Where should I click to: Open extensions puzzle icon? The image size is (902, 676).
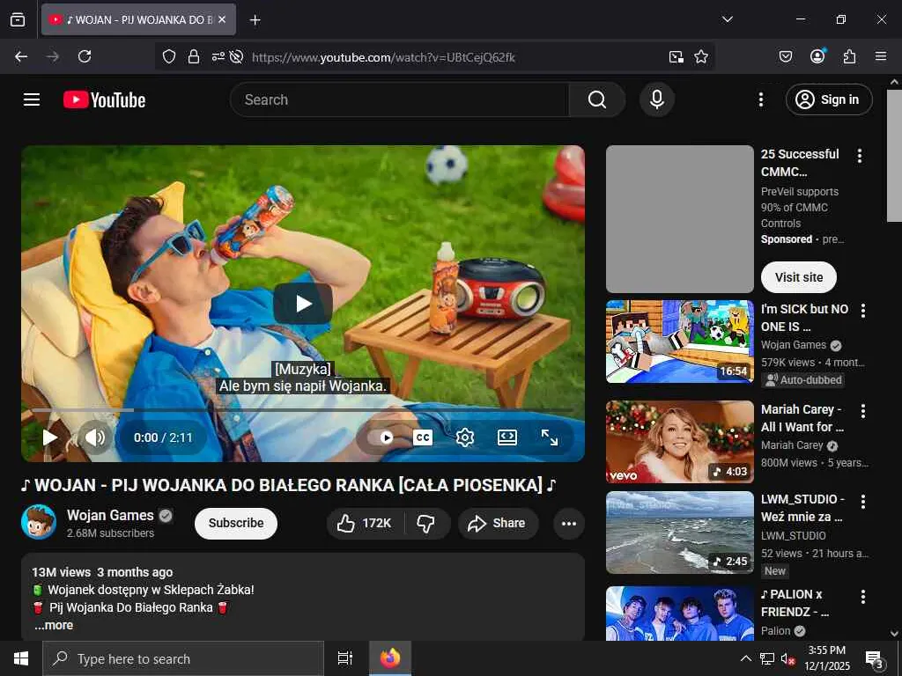pos(849,56)
